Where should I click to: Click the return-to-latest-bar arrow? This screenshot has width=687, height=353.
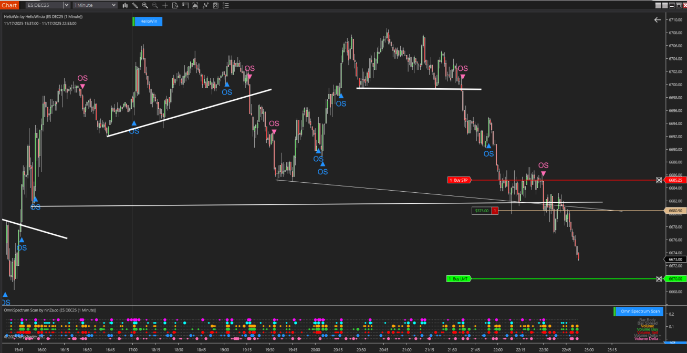coord(657,20)
